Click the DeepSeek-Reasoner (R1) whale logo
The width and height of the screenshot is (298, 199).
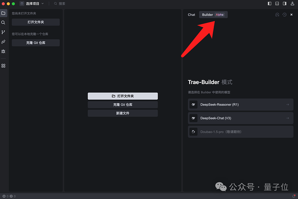[x=193, y=104]
